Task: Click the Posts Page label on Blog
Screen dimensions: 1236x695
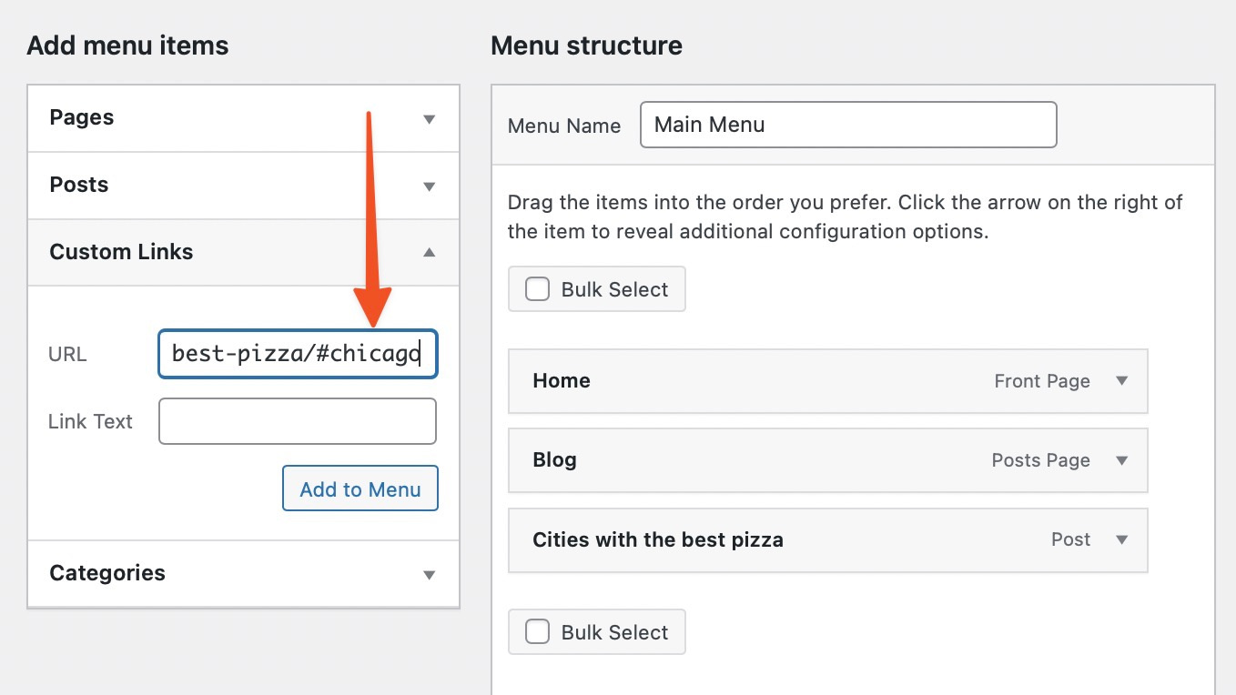Action: click(x=1040, y=460)
